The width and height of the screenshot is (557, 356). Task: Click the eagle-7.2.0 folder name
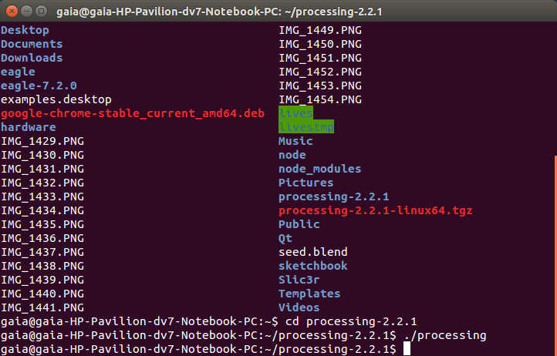pos(39,86)
